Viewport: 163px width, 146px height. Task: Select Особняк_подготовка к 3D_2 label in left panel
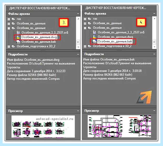point(36,46)
